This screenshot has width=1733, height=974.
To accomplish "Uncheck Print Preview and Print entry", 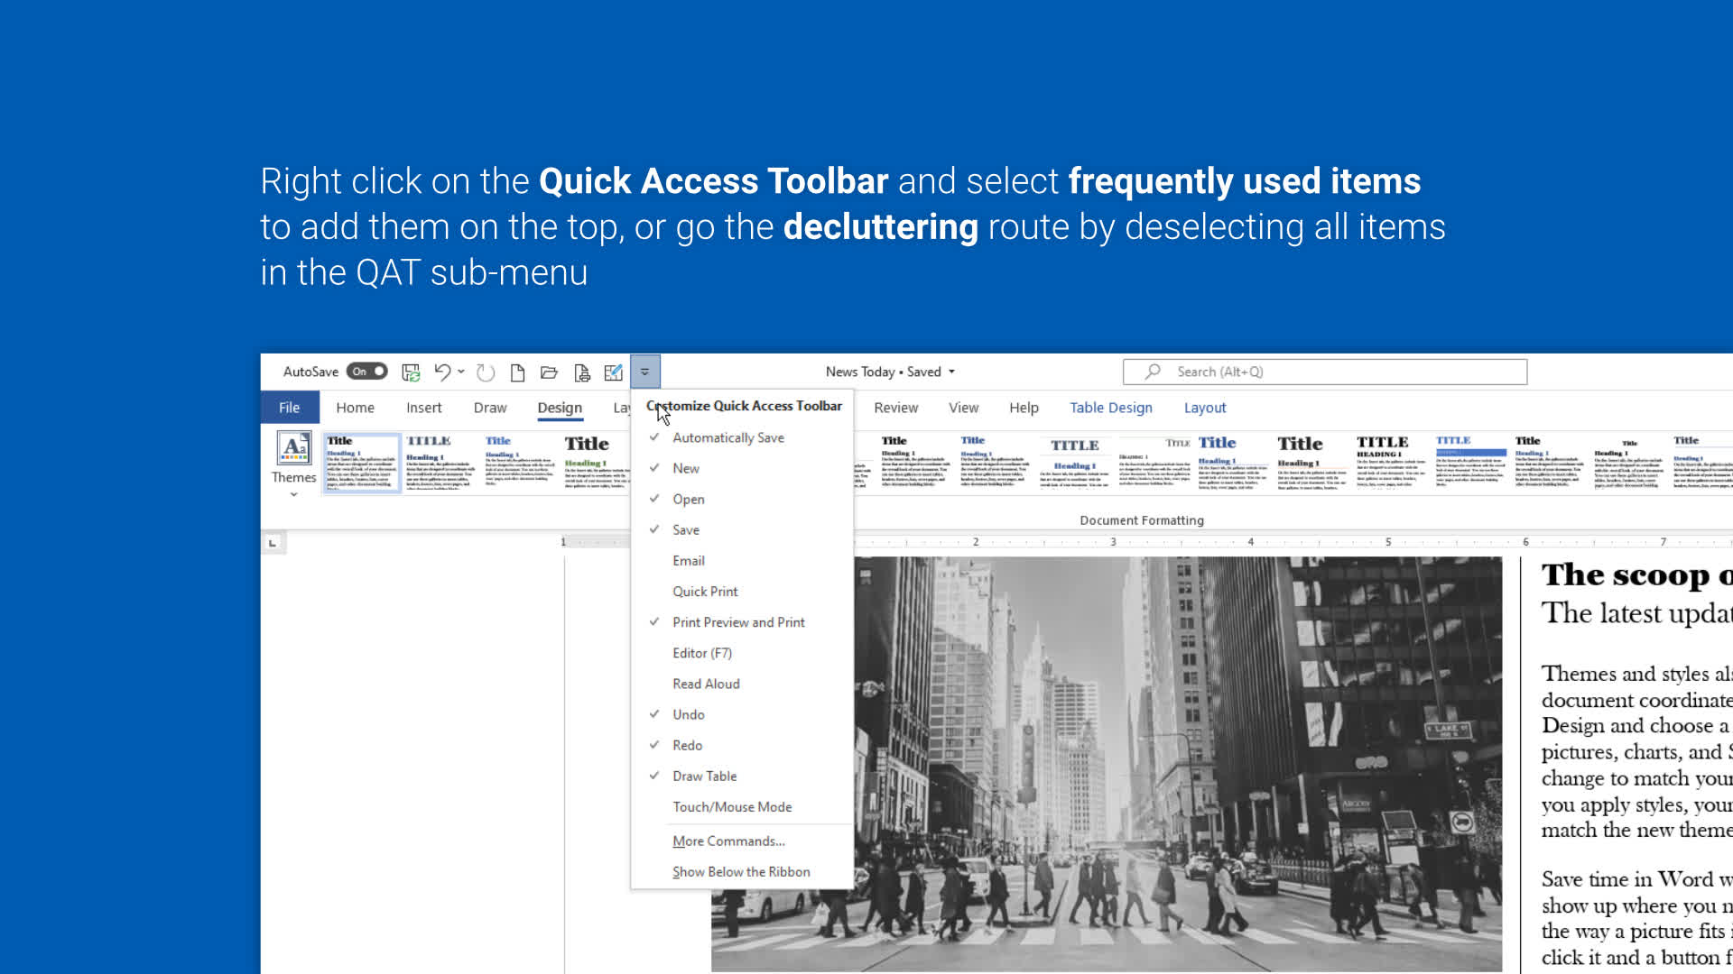I will pos(737,622).
